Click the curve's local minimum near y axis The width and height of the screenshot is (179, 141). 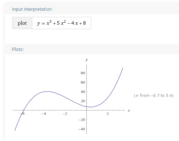pos(91,107)
